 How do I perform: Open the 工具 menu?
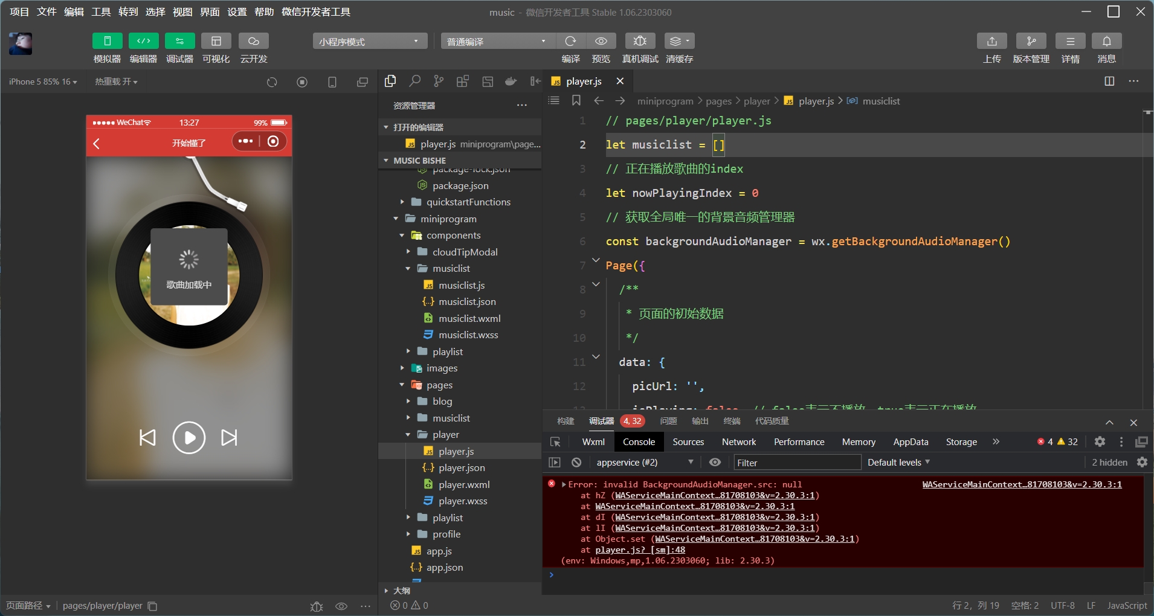pos(101,12)
